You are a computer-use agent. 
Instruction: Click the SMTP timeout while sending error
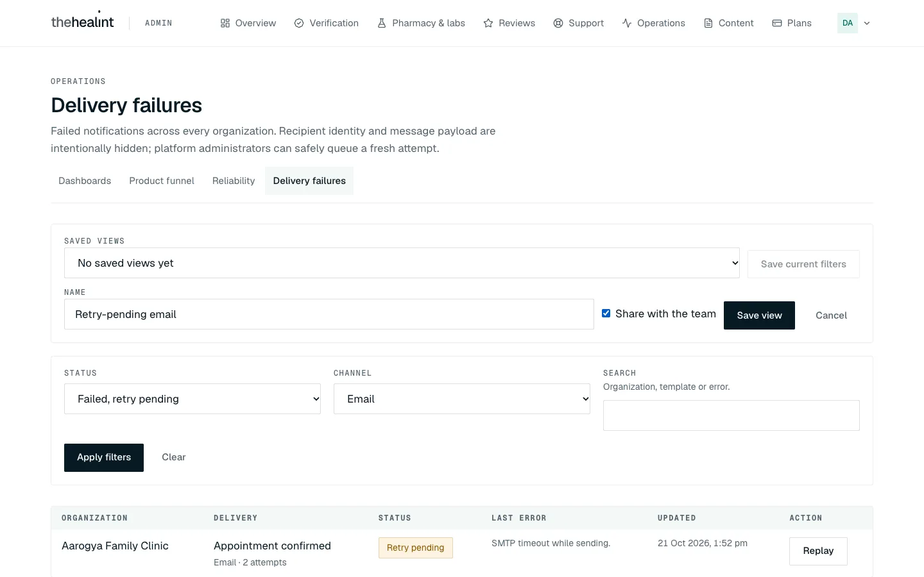point(551,543)
